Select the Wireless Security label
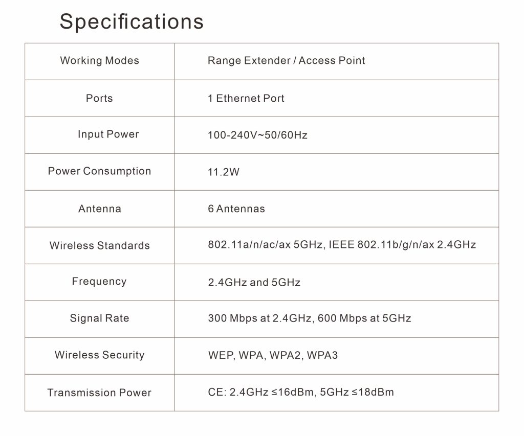Screen dimensions: 524x436 (x=100, y=355)
